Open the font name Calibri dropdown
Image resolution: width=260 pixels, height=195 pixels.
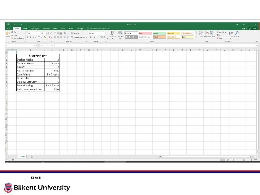40,33
